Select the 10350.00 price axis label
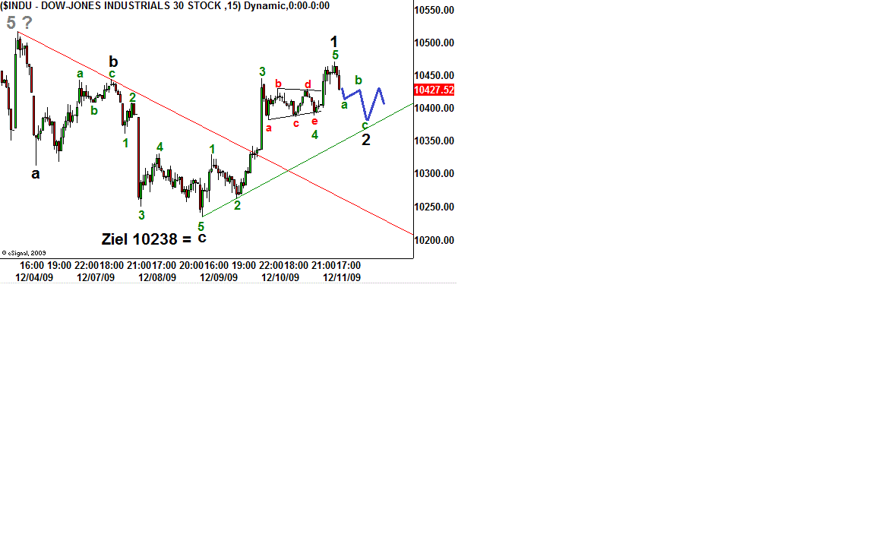 click(x=434, y=141)
